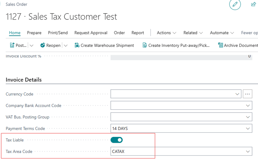Viewport: 258px width, 165px height.
Task: Expand the Post split-button arrow
Action: coord(31,45)
